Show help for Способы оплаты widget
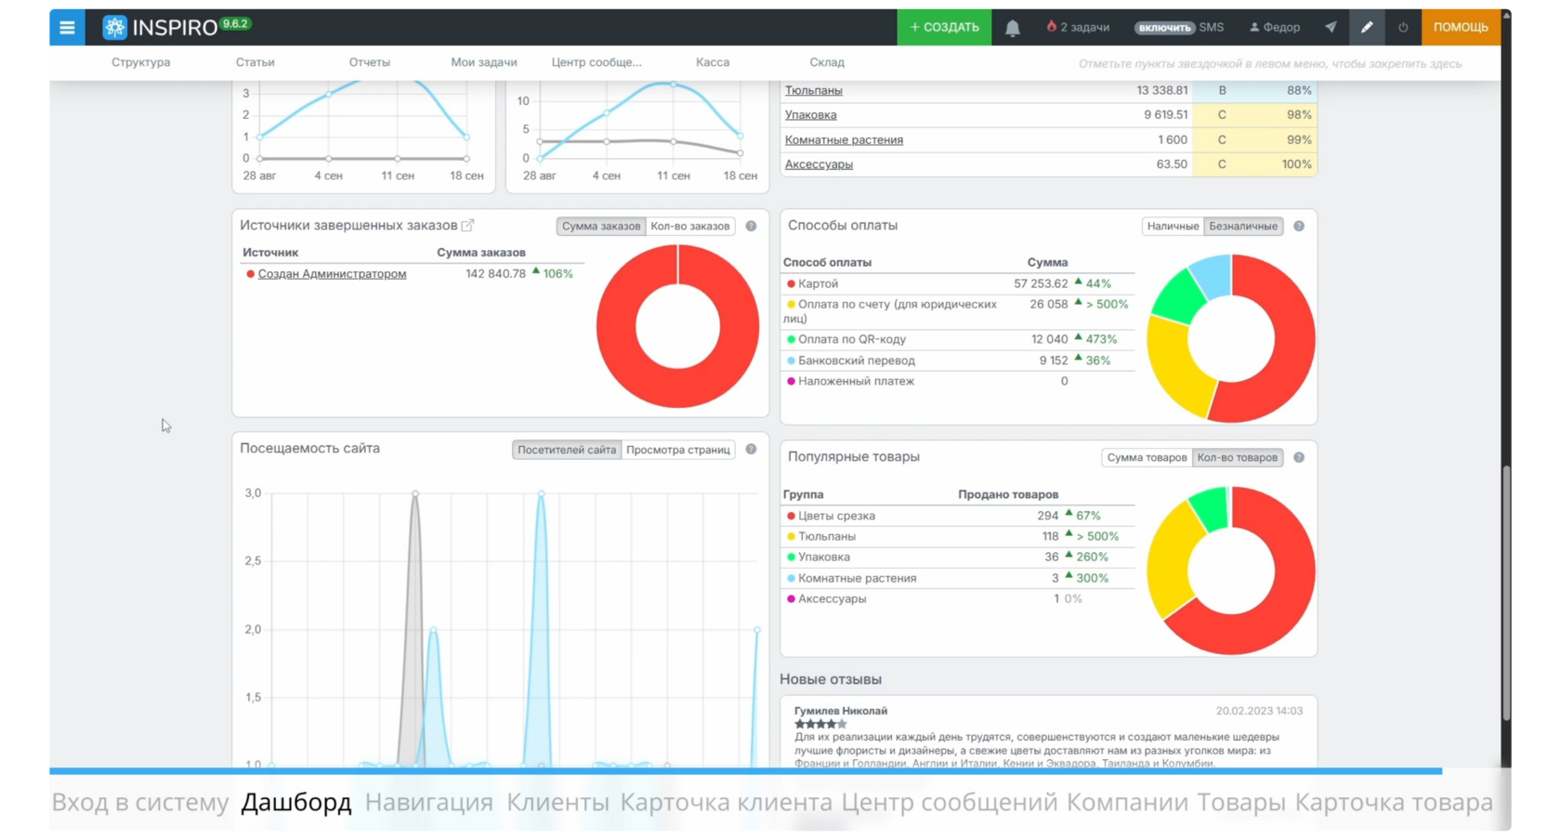This screenshot has width=1561, height=840. tap(1299, 226)
